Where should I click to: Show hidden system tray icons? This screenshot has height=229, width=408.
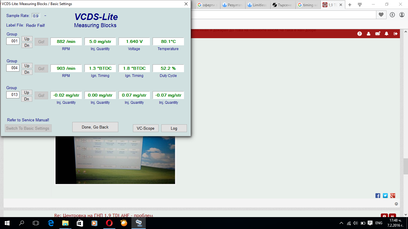(341, 223)
